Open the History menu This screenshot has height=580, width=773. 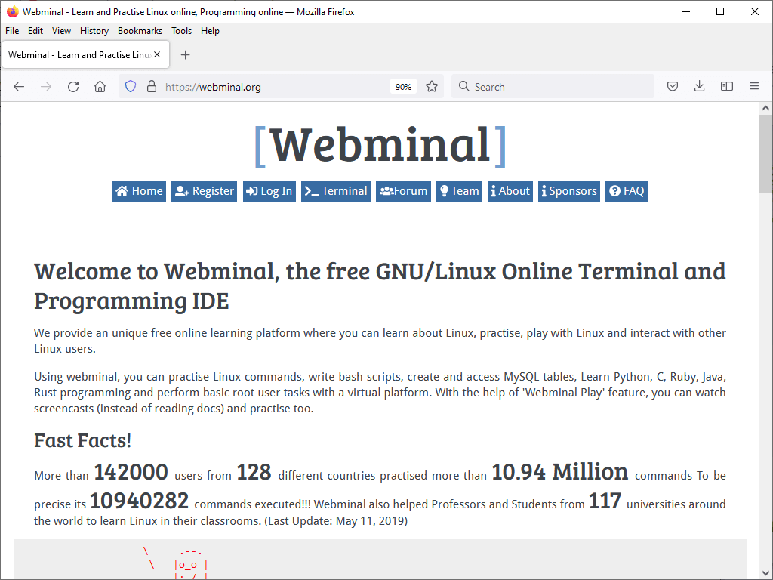click(x=94, y=31)
